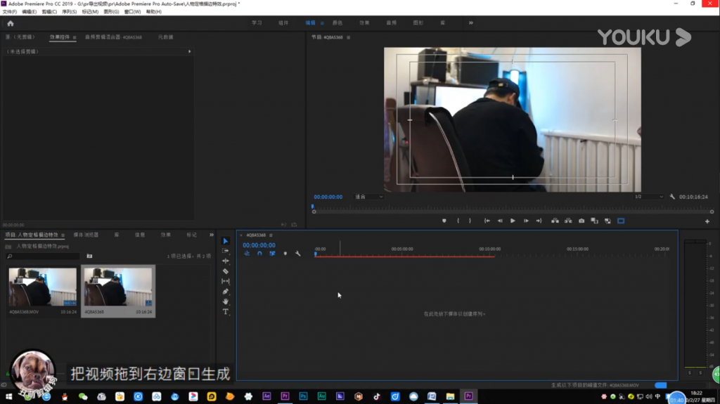The image size is (720, 404).
Task: Step back one frame
Action: tap(500, 221)
